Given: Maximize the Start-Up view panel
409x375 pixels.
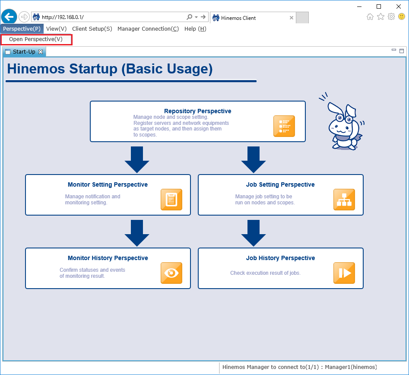Looking at the screenshot, I should tap(402, 51).
